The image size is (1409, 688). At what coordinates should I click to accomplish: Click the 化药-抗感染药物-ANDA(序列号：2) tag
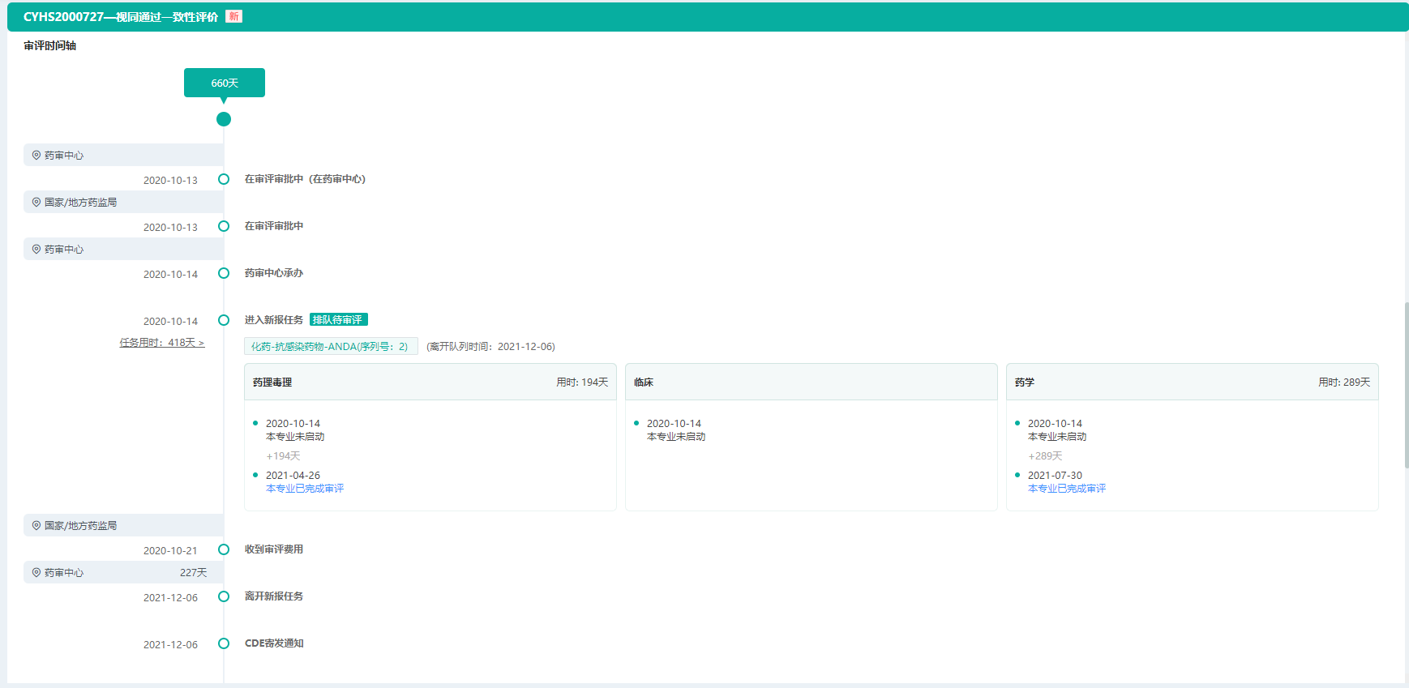coord(331,347)
